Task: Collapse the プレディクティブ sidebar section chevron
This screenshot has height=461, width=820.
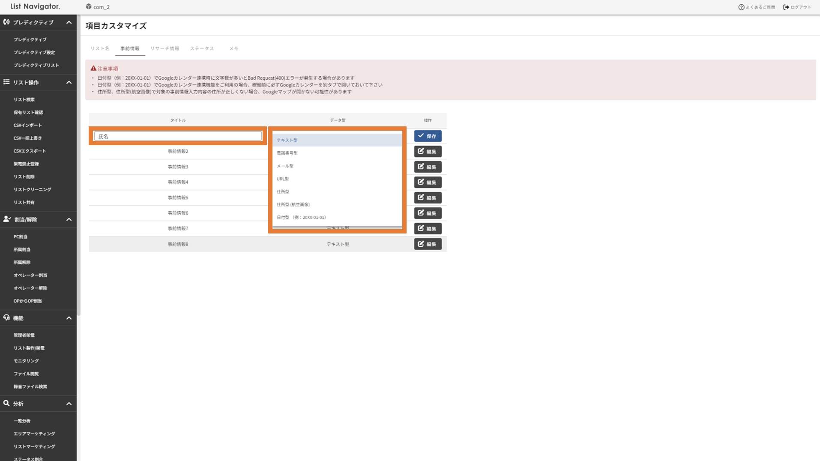Action: point(69,22)
